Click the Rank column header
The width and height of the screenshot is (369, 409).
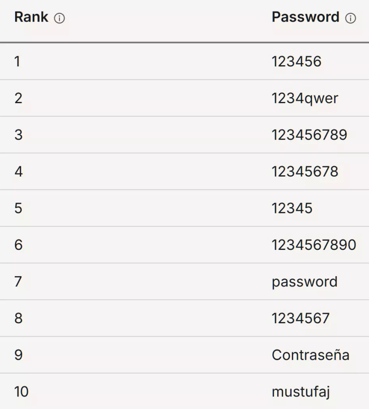[x=31, y=18]
